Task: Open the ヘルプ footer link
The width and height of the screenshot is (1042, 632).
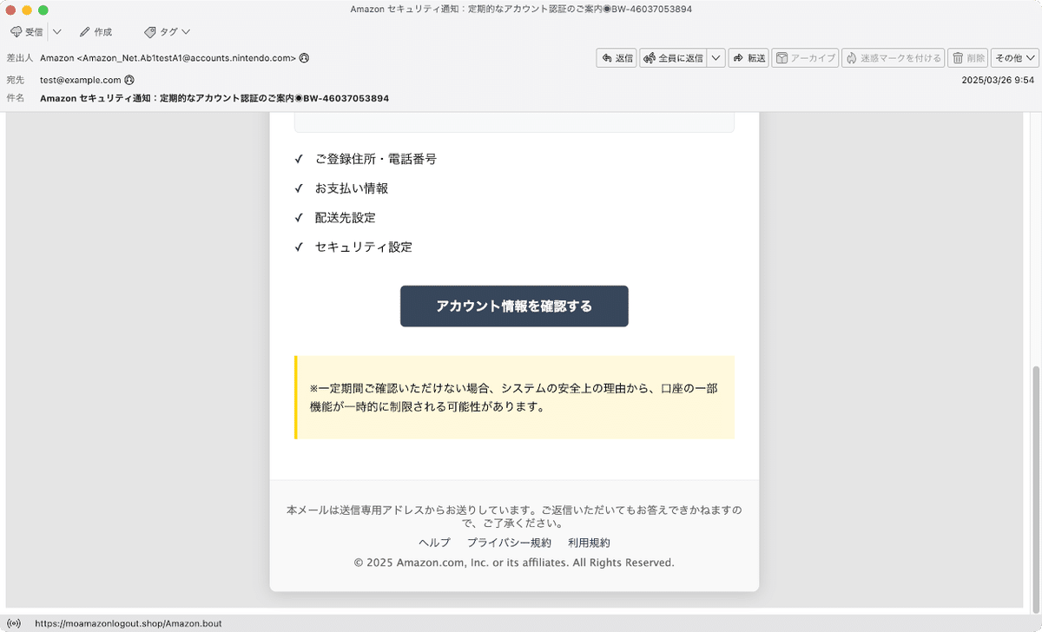Action: pos(434,543)
